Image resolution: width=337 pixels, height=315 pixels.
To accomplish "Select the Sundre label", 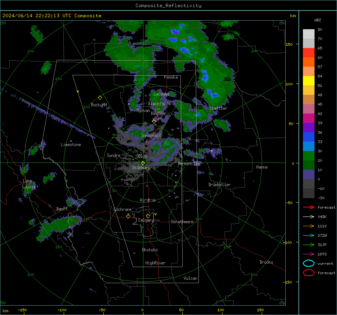I will 113,155.
